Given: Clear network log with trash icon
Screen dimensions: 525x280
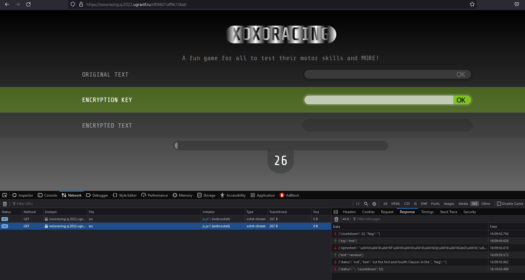Looking at the screenshot, I should [x=5, y=204].
